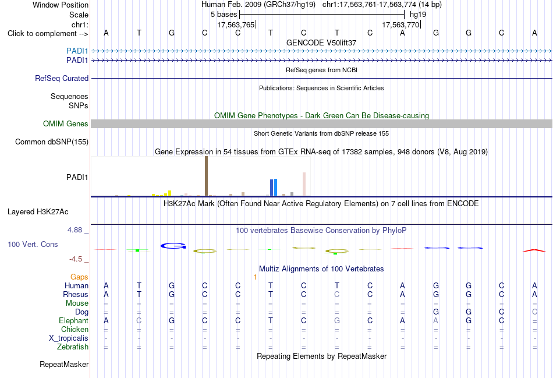The width and height of the screenshot is (553, 378).
Task: Click the -4.5 PhyloP lower scale value
Action: tap(76, 259)
